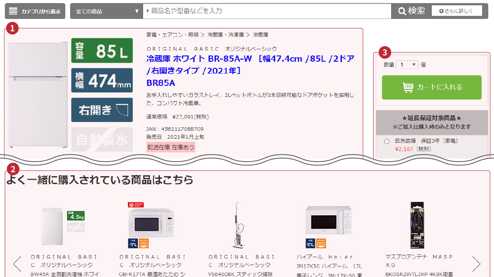494x277 pixels.
Task: Show previous recommended products with left arrow
Action: pos(17,264)
